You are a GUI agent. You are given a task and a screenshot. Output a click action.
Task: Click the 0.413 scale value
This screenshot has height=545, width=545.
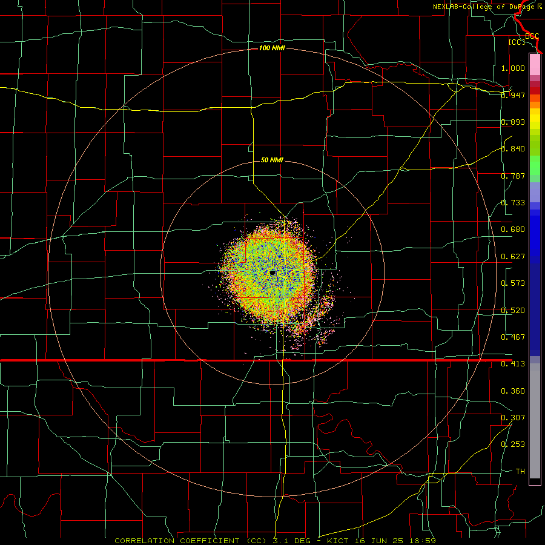click(513, 364)
